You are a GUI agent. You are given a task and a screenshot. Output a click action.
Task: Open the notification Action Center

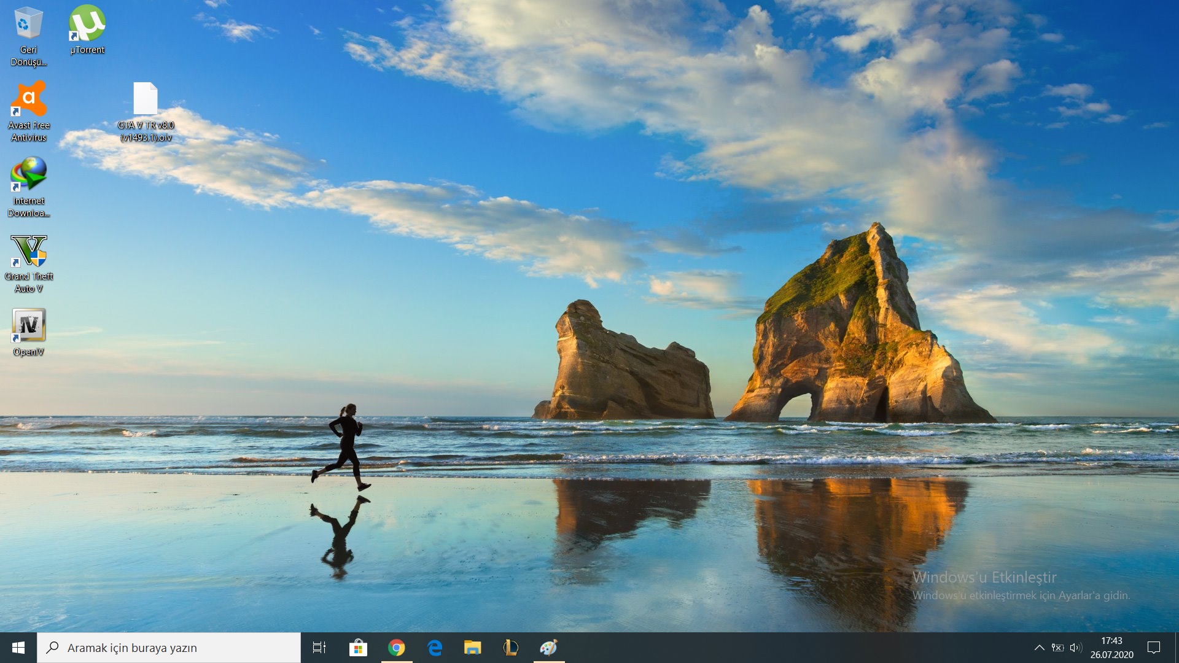coord(1154,648)
